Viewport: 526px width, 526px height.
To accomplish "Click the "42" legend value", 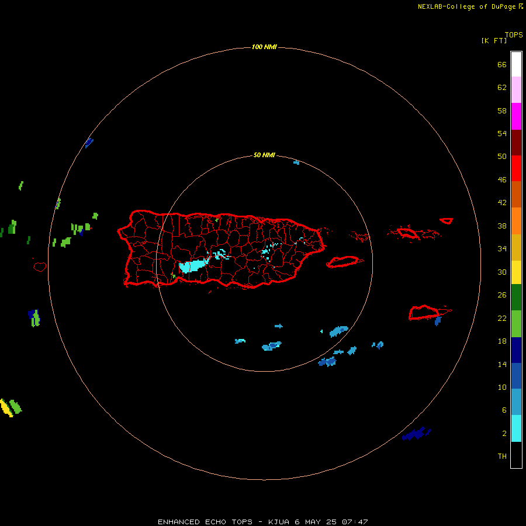I will click(502, 203).
